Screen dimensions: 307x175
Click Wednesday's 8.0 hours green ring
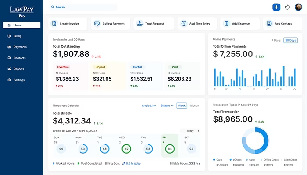tap(126, 149)
